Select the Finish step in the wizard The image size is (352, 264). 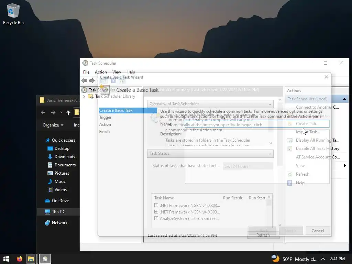coord(104,132)
